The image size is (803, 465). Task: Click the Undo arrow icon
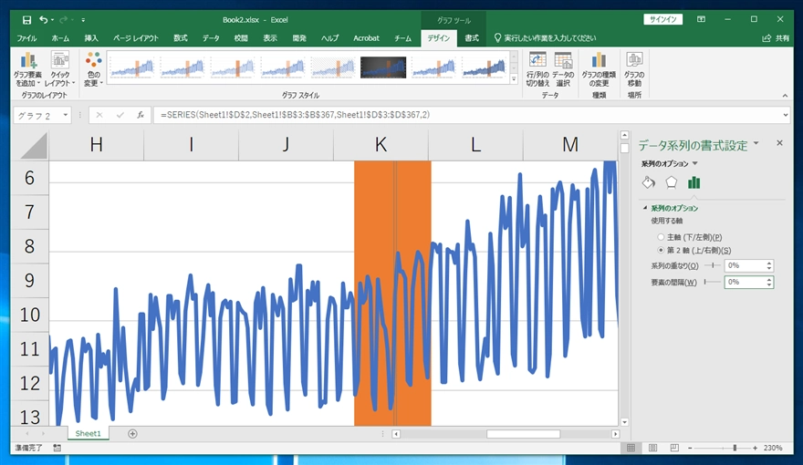(x=44, y=20)
